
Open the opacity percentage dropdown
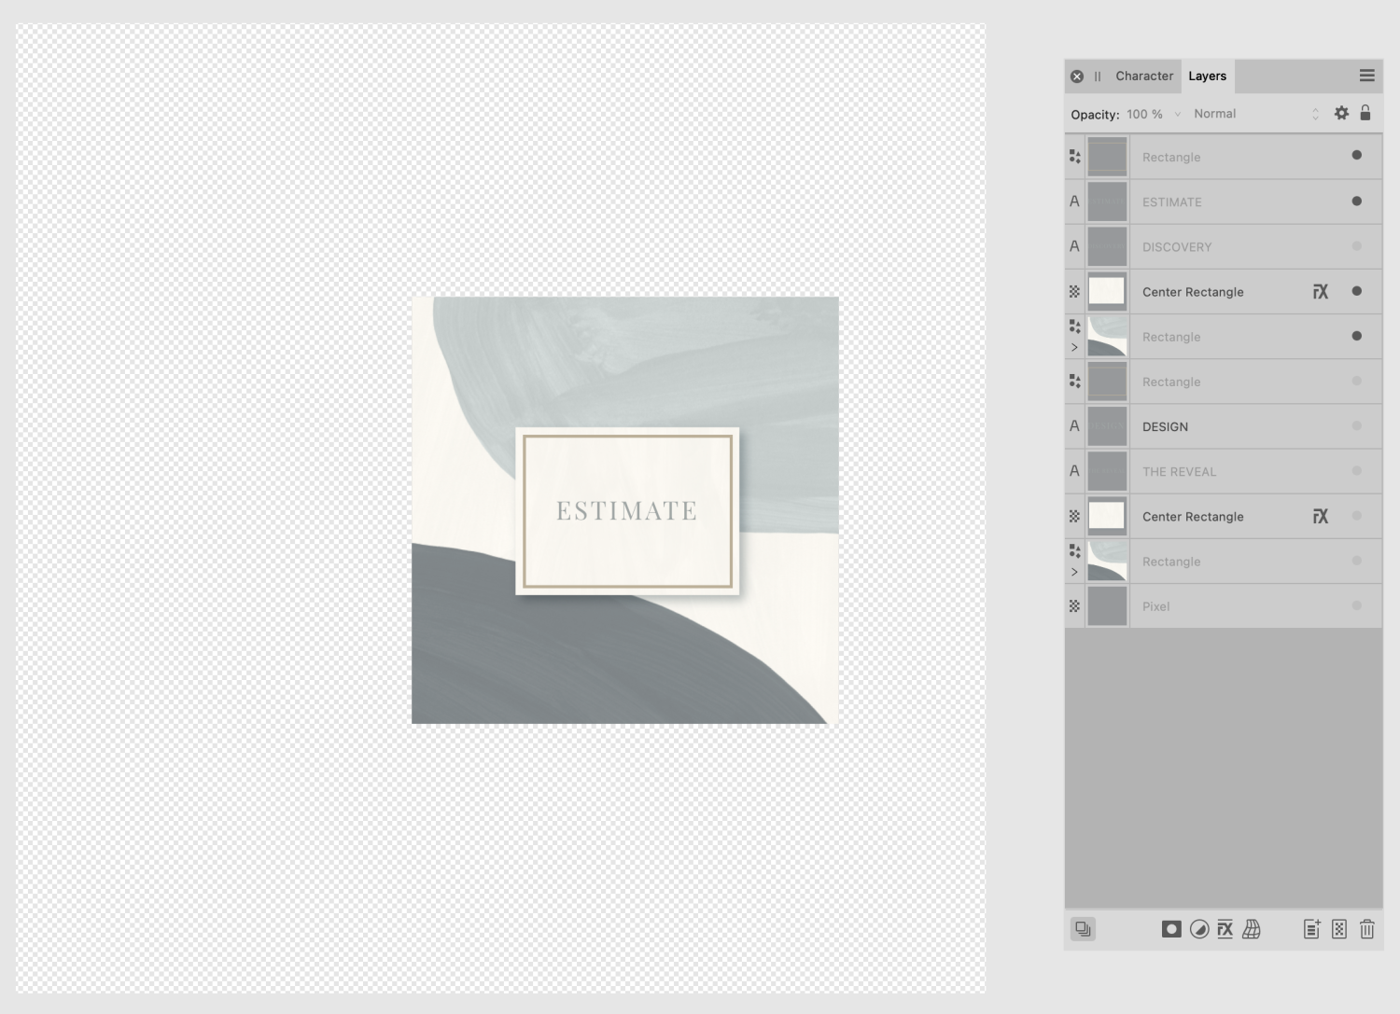click(x=1177, y=114)
